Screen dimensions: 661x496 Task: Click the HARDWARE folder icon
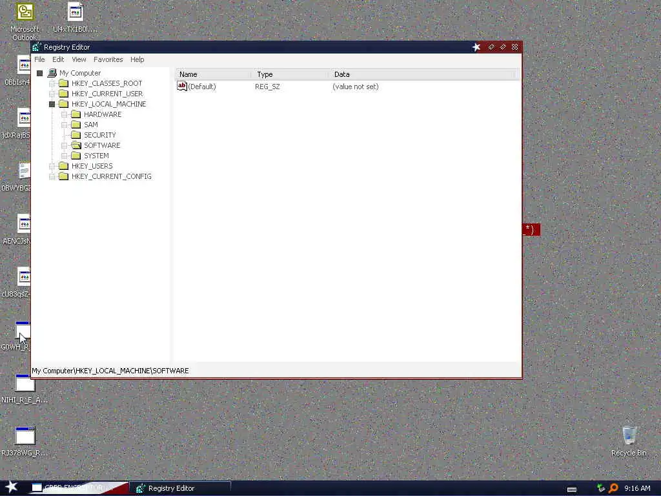click(76, 114)
